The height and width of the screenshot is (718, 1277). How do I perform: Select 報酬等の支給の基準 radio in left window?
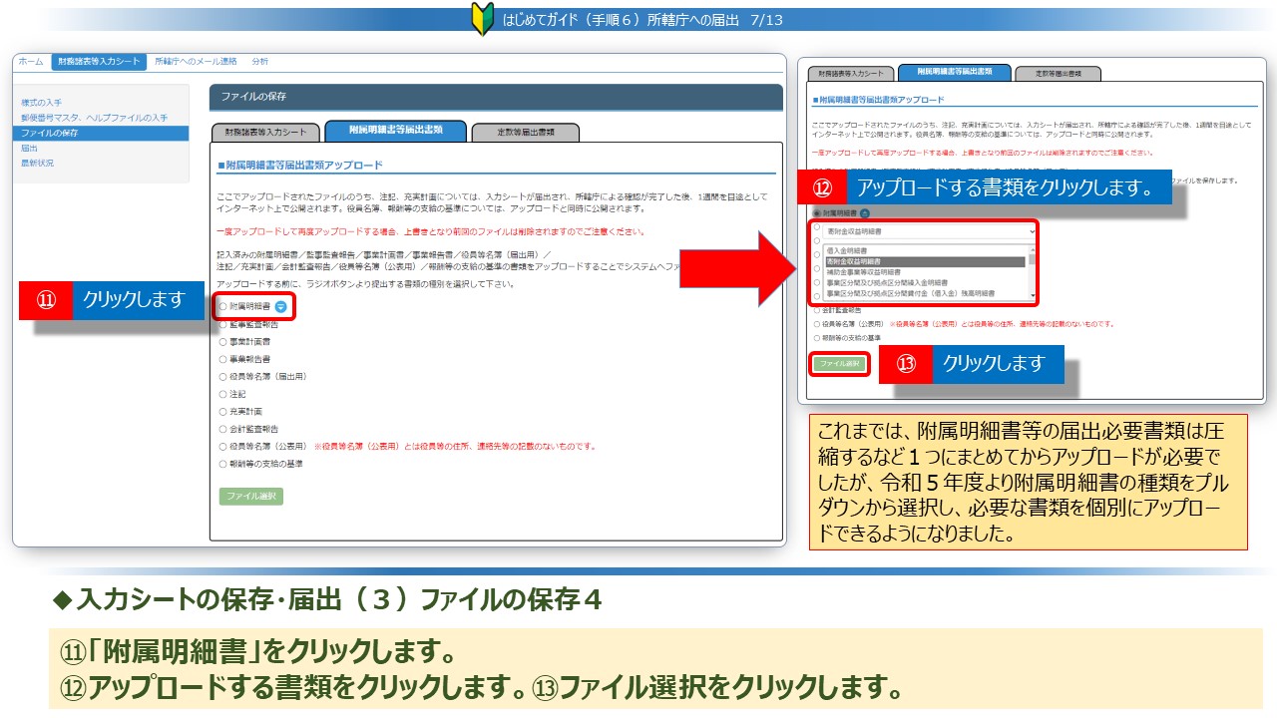tap(222, 464)
